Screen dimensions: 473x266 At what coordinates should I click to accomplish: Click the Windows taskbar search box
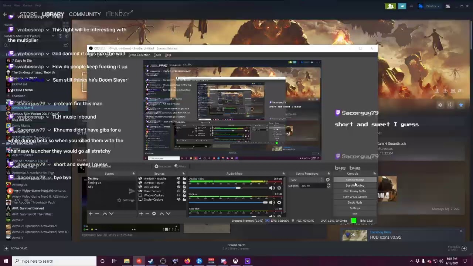point(54,261)
